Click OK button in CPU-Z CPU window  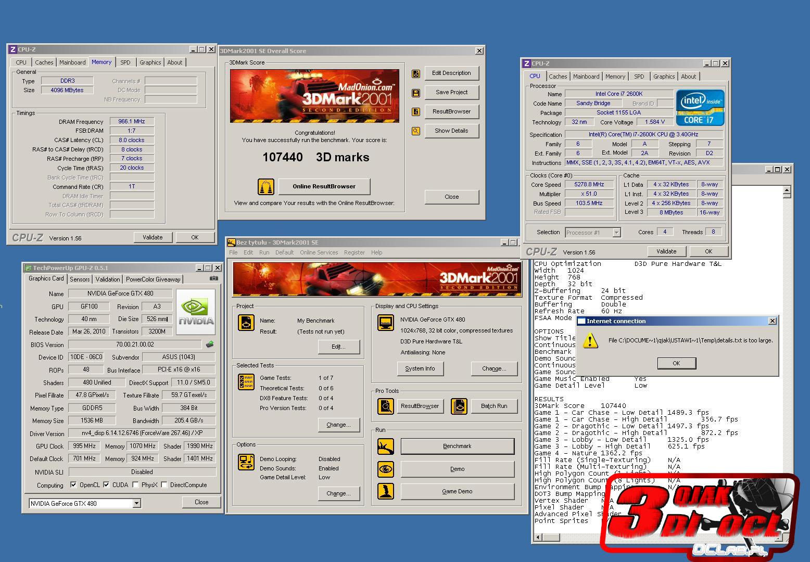[x=708, y=251]
